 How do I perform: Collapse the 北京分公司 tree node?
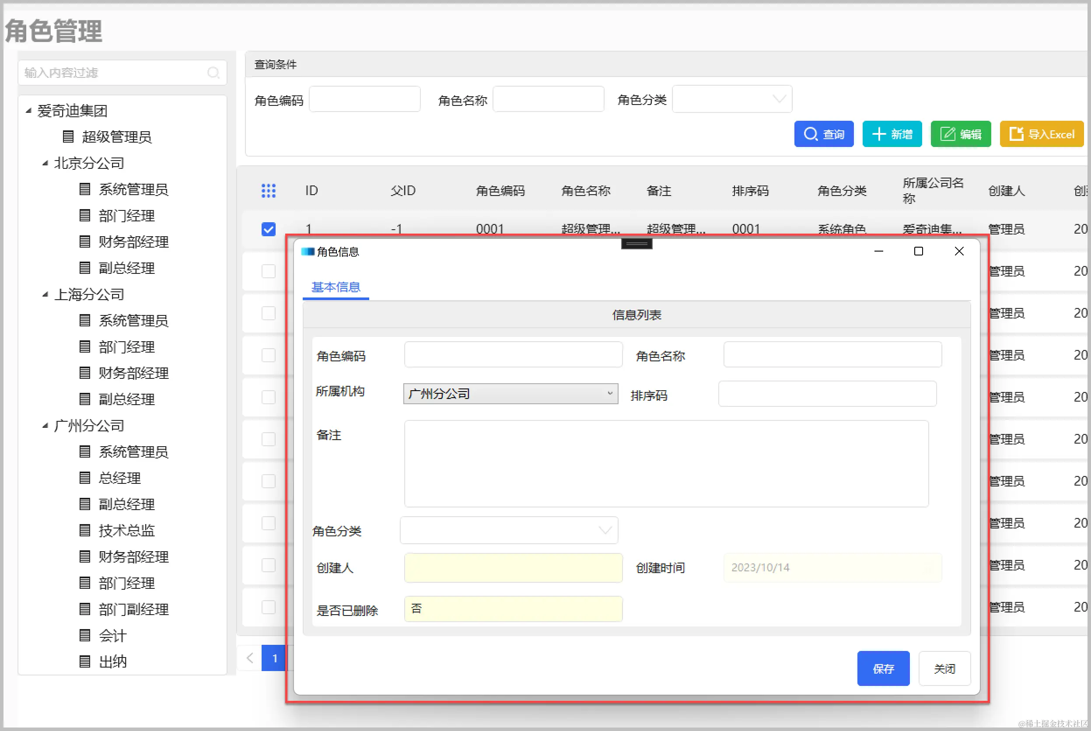(45, 163)
